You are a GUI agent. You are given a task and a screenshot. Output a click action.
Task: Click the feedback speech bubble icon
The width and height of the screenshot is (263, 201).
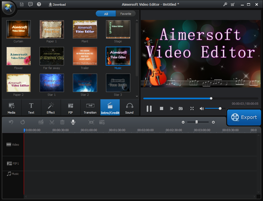click(x=30, y=4)
